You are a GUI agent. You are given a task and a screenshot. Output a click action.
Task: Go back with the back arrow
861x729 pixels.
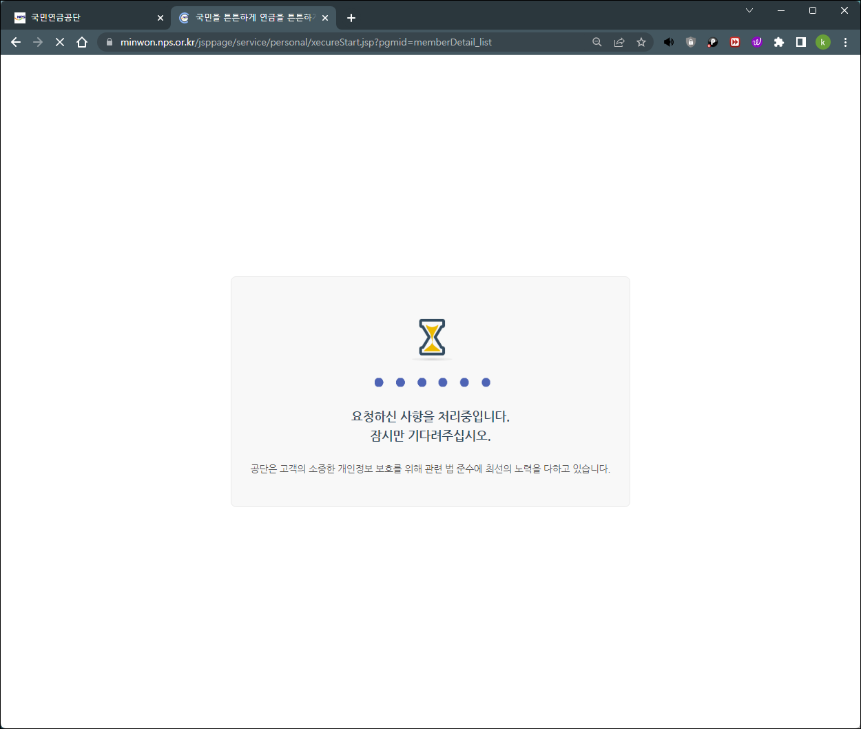[x=16, y=42]
